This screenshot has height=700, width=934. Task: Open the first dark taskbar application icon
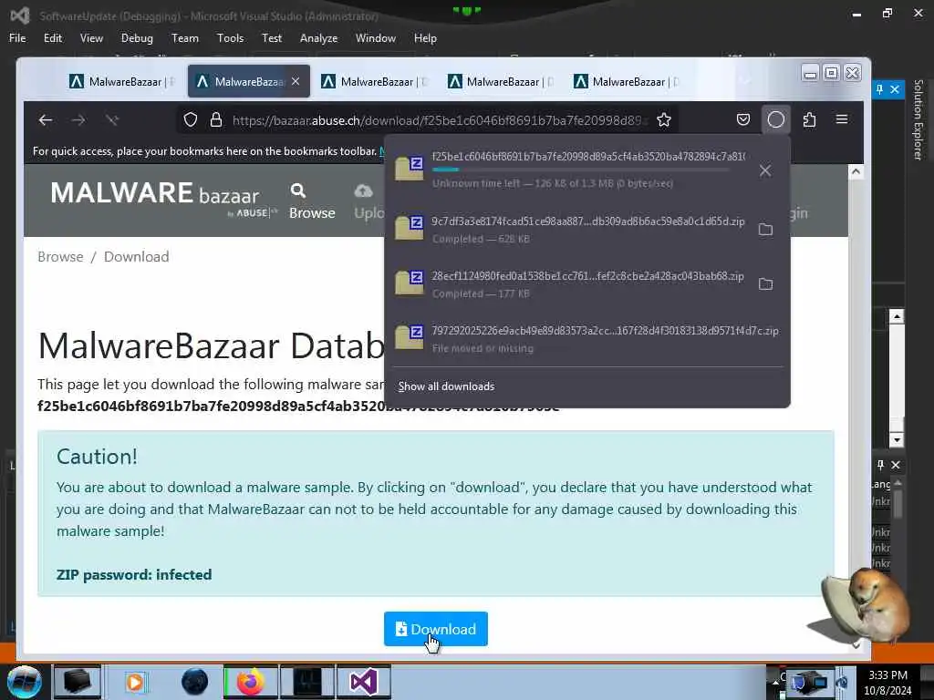pyautogui.click(x=77, y=682)
